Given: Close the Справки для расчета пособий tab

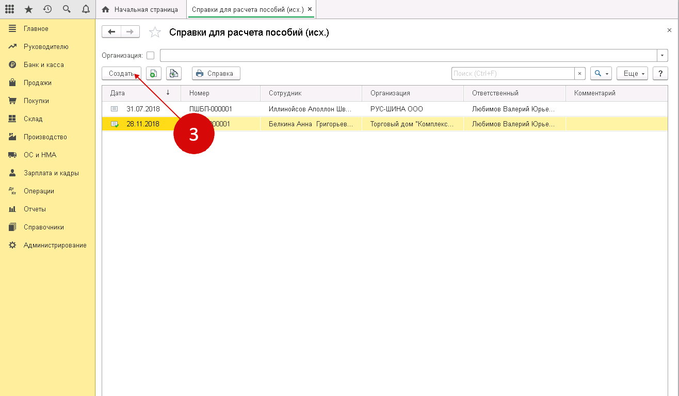Looking at the screenshot, I should [x=309, y=10].
